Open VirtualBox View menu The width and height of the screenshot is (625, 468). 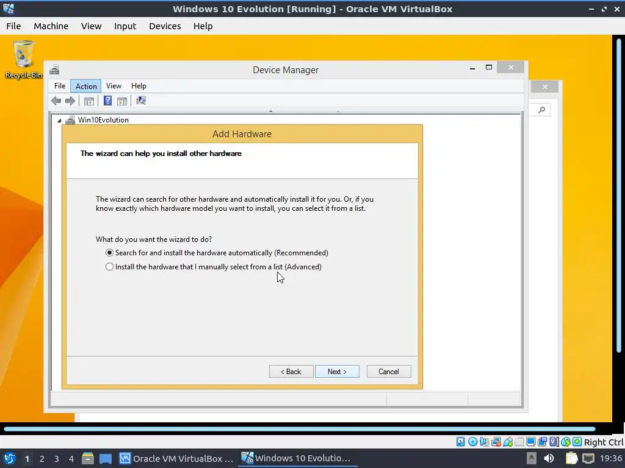(x=92, y=26)
